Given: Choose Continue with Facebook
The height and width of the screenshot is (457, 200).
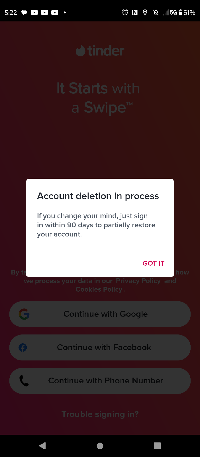Looking at the screenshot, I should pos(100,347).
